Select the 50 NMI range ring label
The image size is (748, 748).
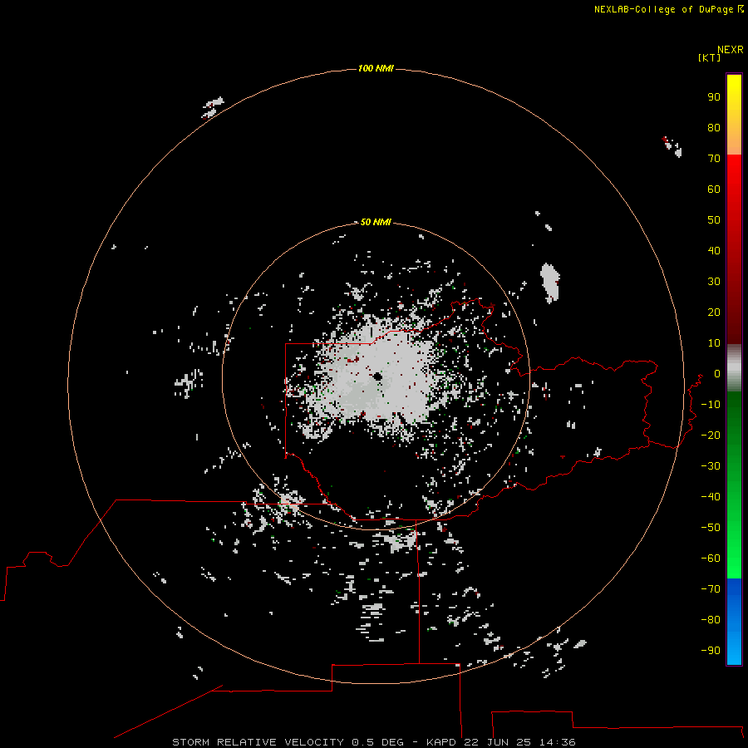coord(376,222)
